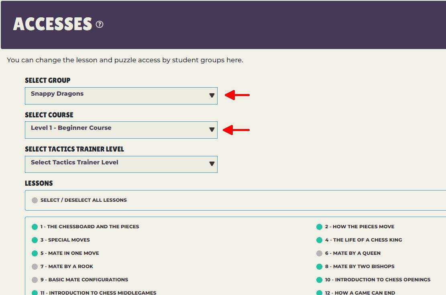
Task: Click Select / Deselect All Lessons
Action: click(35, 200)
